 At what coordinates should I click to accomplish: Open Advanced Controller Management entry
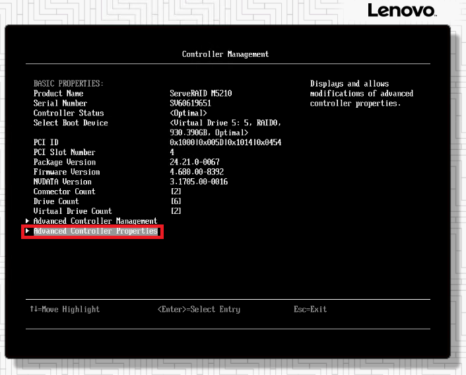95,221
